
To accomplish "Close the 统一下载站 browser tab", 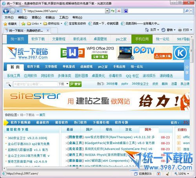I will pos(48,31).
